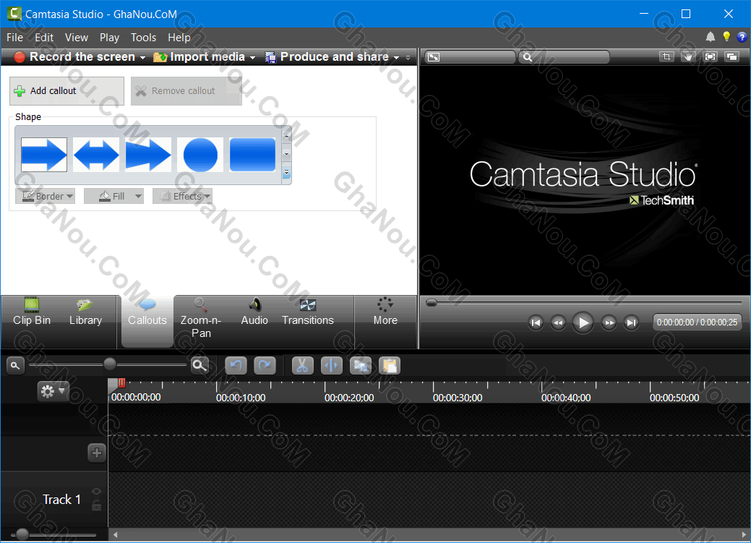Move the shape gallery up one row

point(286,136)
